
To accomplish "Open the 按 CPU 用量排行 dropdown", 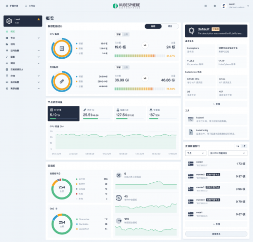I will pyautogui.click(x=228, y=153).
